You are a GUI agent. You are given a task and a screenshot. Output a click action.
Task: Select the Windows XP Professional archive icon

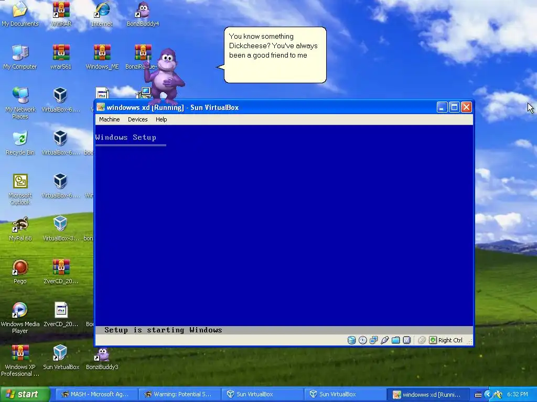coord(20,361)
